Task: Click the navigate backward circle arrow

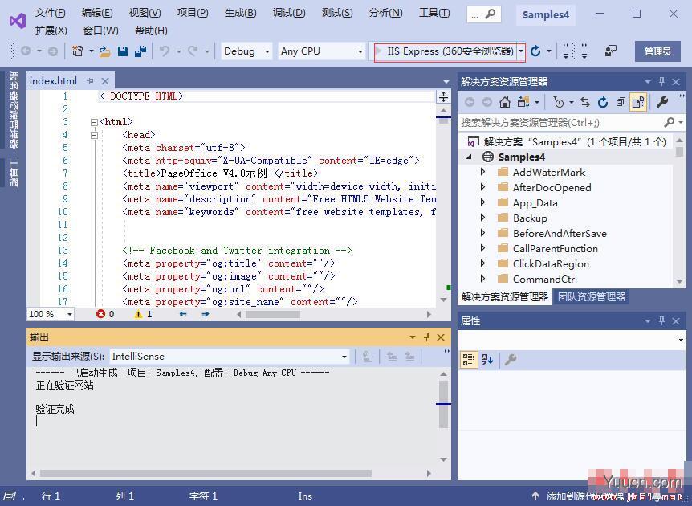Action: click(x=26, y=51)
